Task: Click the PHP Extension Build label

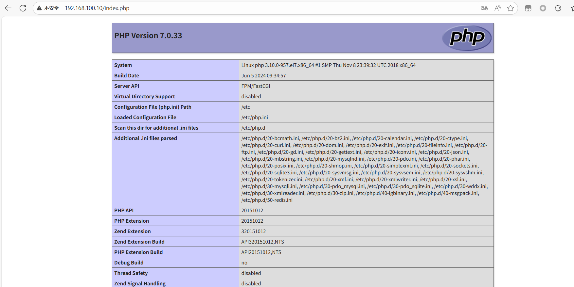Action: click(x=138, y=252)
